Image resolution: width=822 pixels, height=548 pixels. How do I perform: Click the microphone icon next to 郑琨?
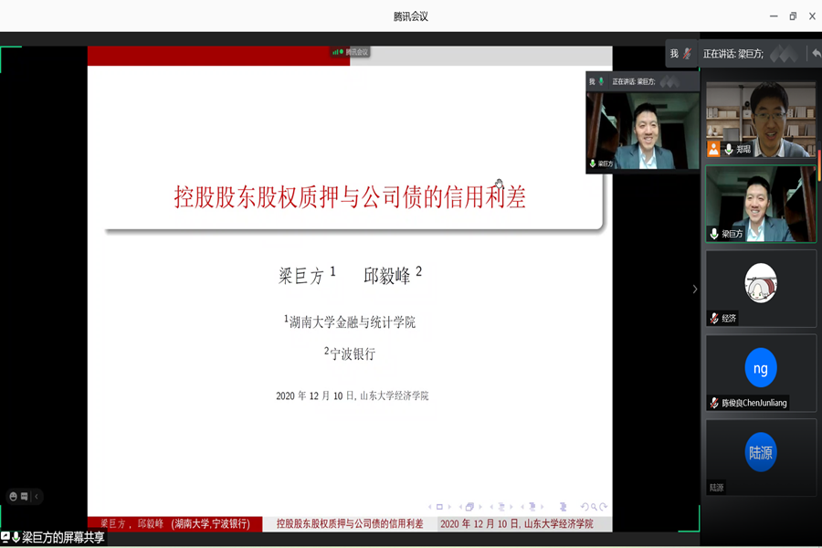pos(728,149)
